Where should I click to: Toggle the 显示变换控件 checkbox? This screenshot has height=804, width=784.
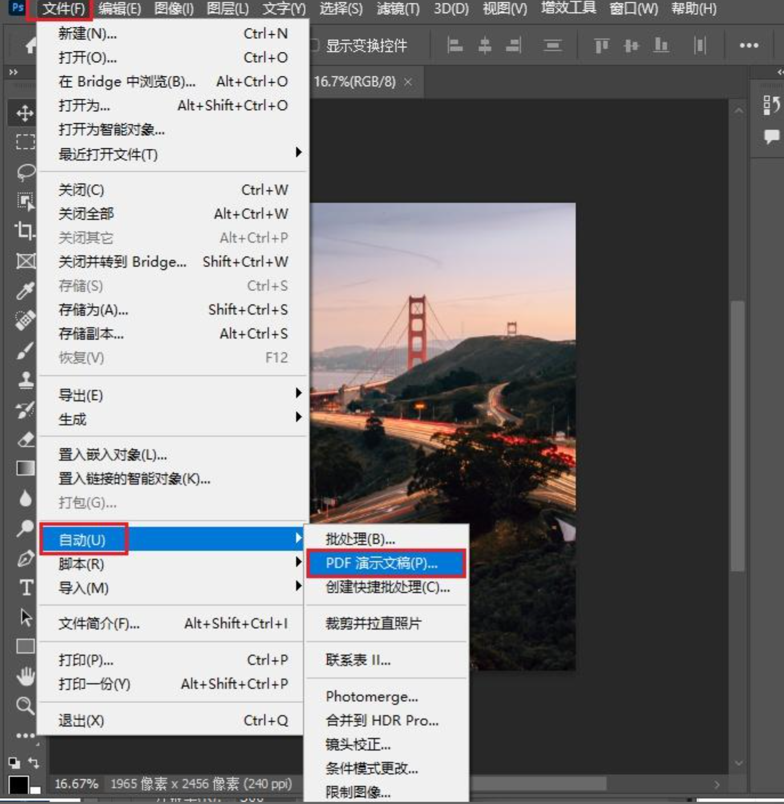pyautogui.click(x=314, y=45)
